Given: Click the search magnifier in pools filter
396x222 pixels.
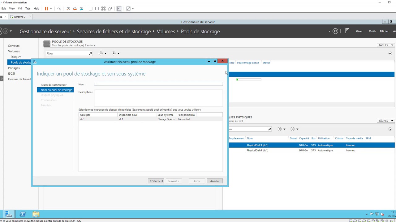Looking at the screenshot, I should pyautogui.click(x=90, y=53).
